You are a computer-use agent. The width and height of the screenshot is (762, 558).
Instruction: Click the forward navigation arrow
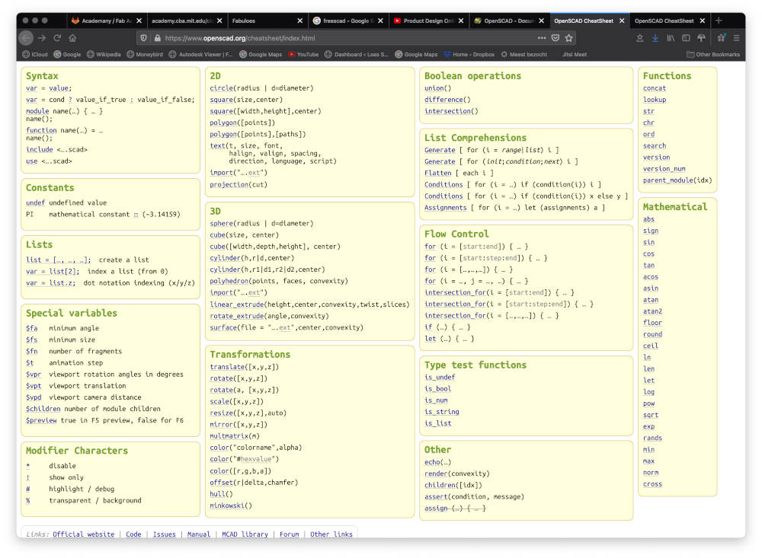pos(42,38)
